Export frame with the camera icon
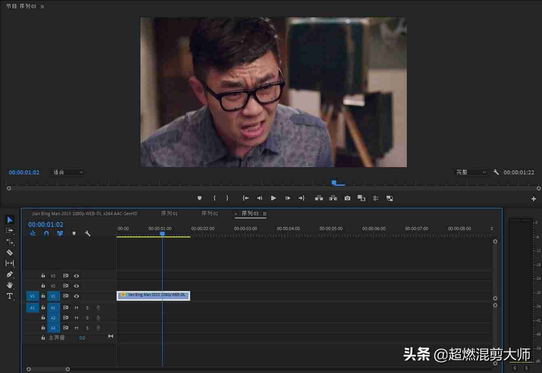 pyautogui.click(x=347, y=198)
